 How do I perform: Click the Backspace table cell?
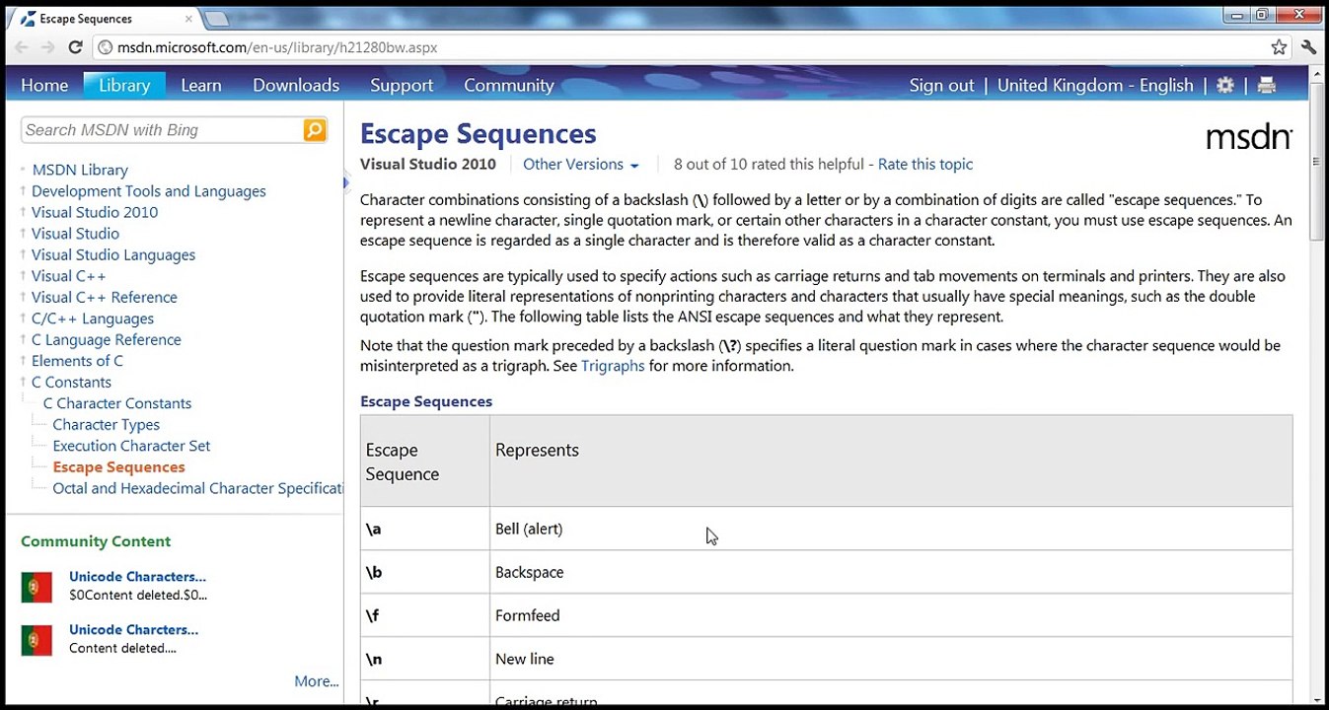(891, 572)
